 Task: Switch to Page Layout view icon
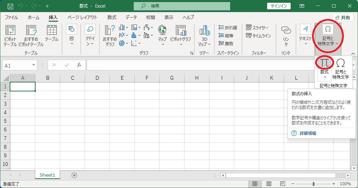pyautogui.click(x=269, y=184)
